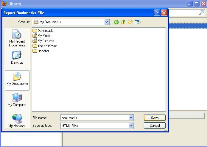Go back to the last folder visited
The image size is (207, 147).
[x=116, y=22]
